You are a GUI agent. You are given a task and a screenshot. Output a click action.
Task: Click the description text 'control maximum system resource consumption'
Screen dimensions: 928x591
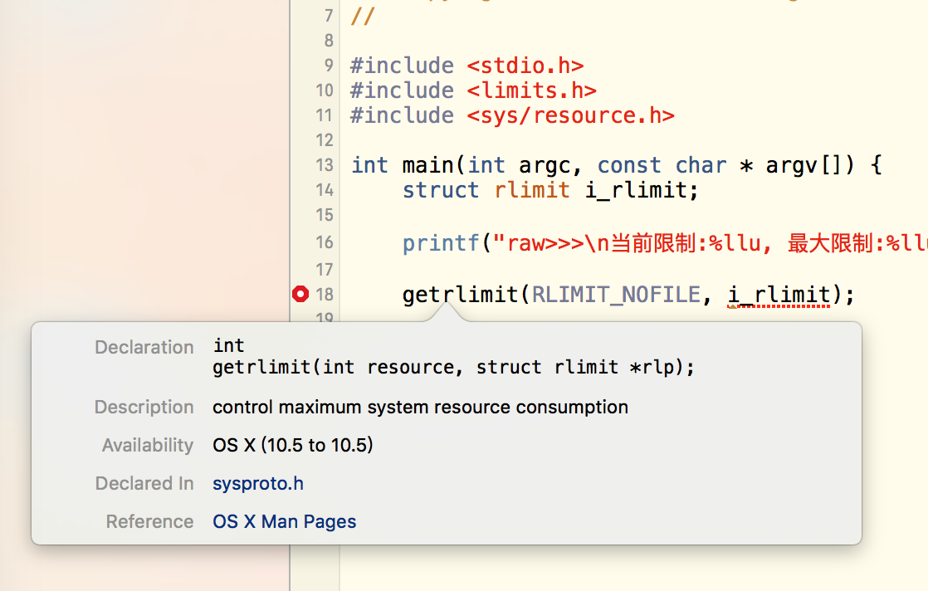pos(420,407)
